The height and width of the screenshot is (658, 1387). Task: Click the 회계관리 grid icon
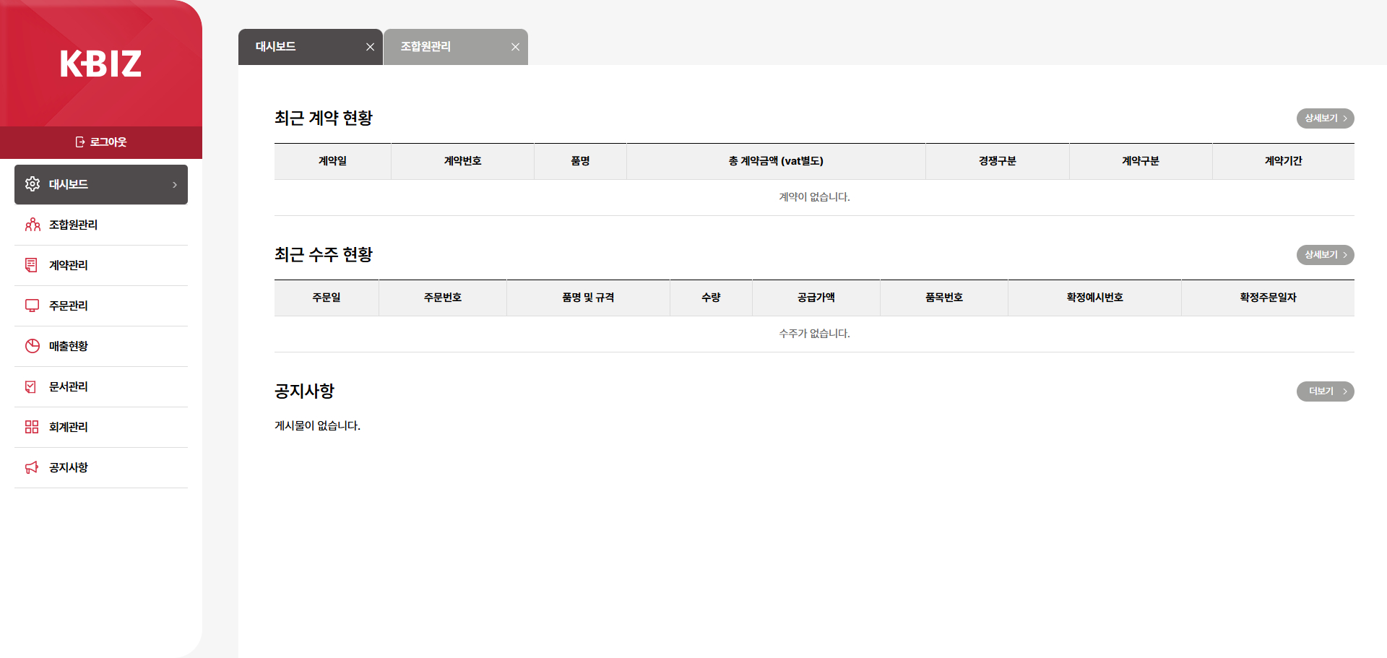tap(32, 427)
